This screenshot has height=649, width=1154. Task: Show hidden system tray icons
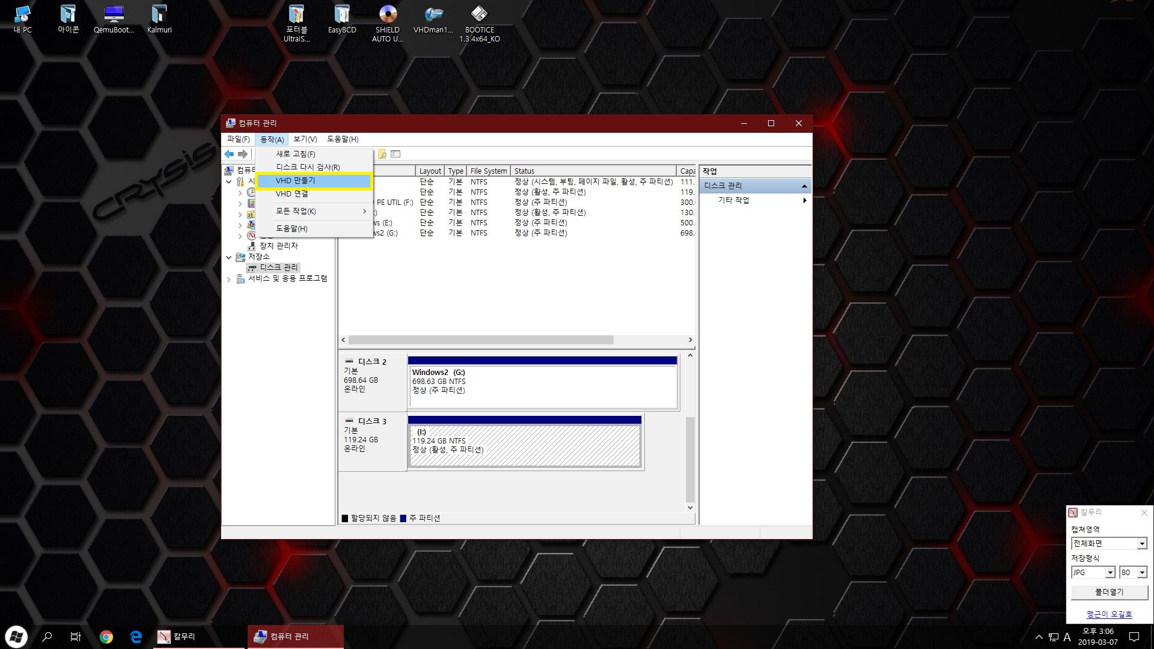1039,637
